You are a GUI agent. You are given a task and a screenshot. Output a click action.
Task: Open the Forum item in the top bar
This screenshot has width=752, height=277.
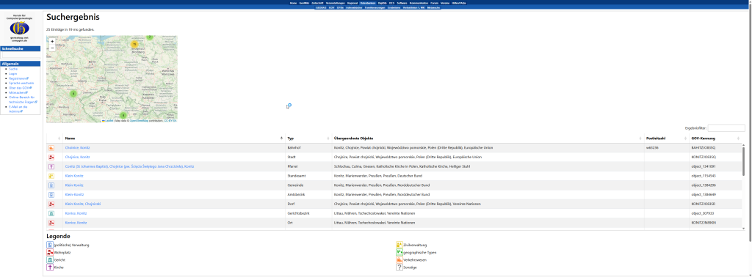click(434, 3)
